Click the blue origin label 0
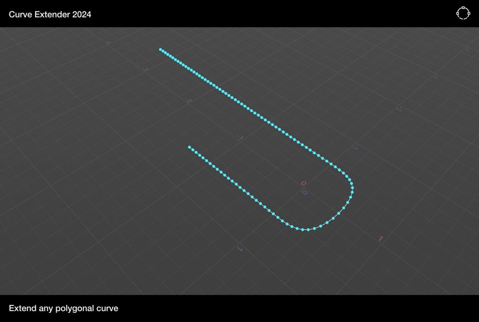This screenshot has width=479, height=322. point(304,192)
